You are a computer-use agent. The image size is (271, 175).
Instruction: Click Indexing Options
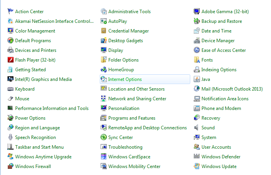pyautogui.click(x=219, y=70)
